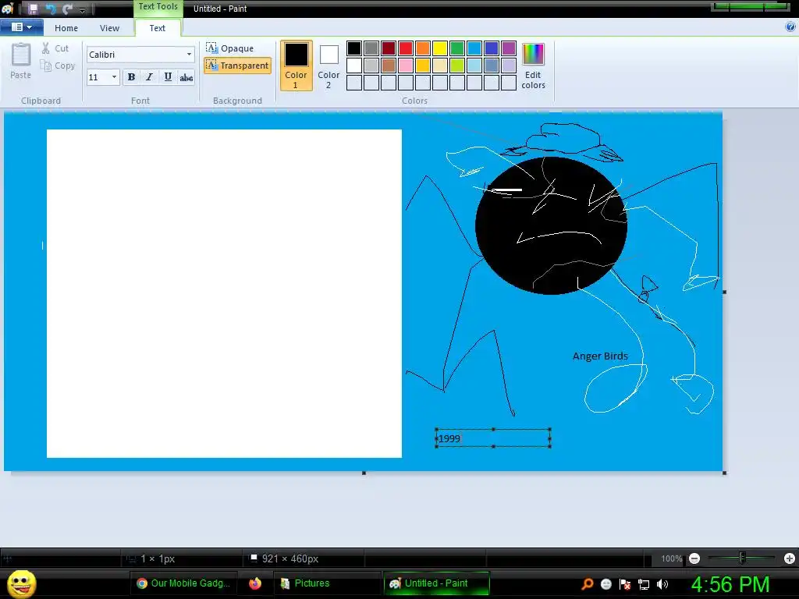This screenshot has width=799, height=599.
Task: Pick the dark red color swatch
Action: [389, 48]
